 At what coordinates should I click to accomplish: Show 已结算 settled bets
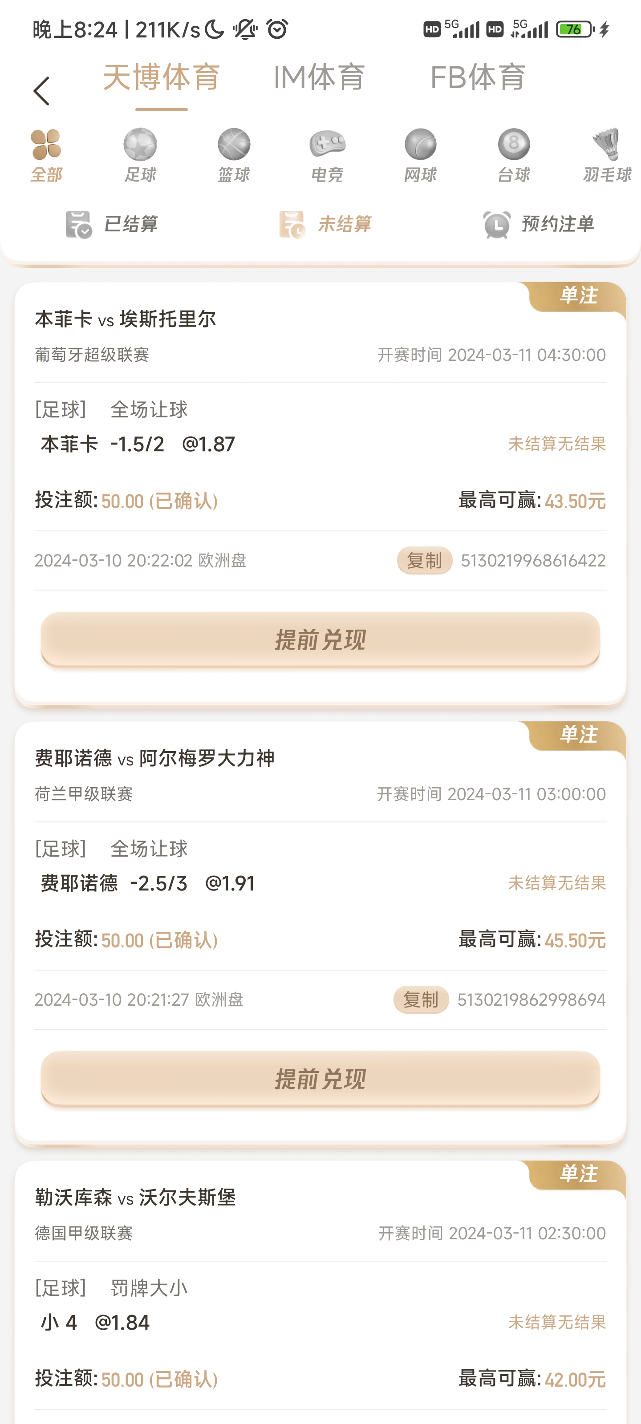tap(112, 224)
